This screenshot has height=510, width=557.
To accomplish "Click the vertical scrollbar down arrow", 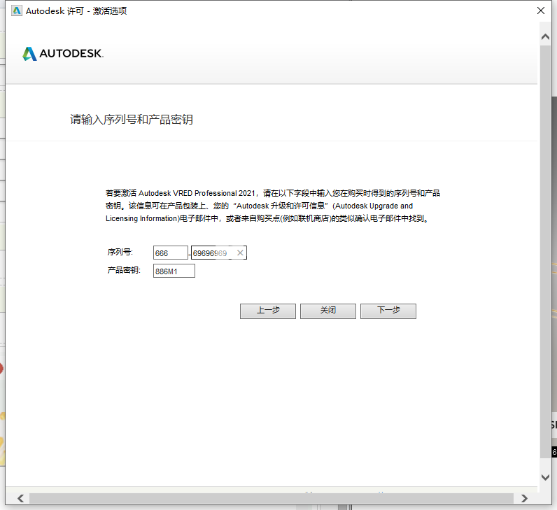I will point(545,477).
